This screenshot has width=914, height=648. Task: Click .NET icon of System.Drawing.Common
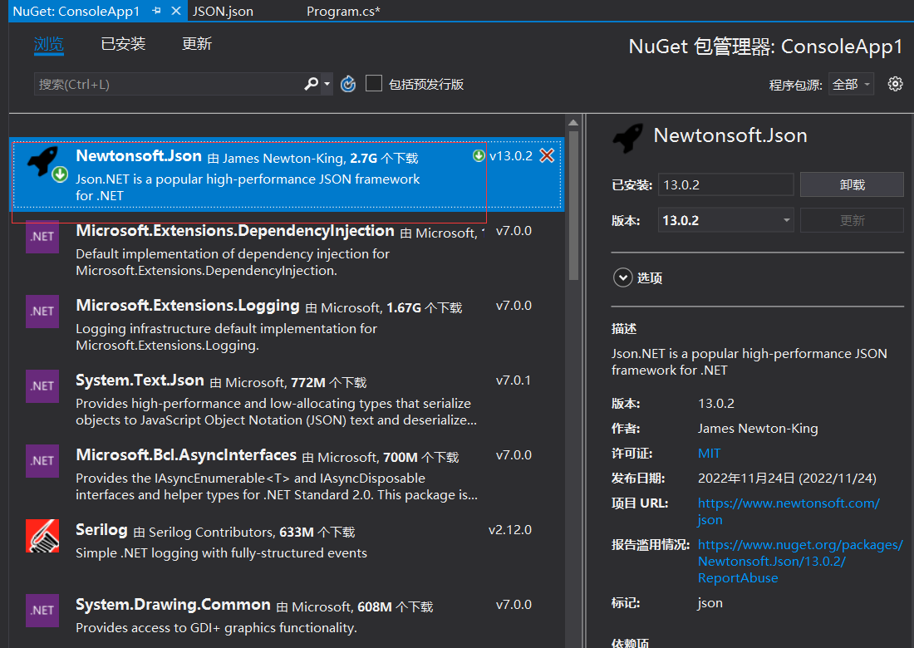(x=42, y=610)
